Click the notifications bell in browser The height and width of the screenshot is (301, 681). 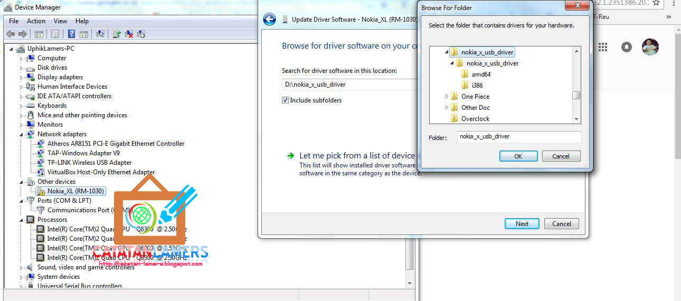[627, 47]
